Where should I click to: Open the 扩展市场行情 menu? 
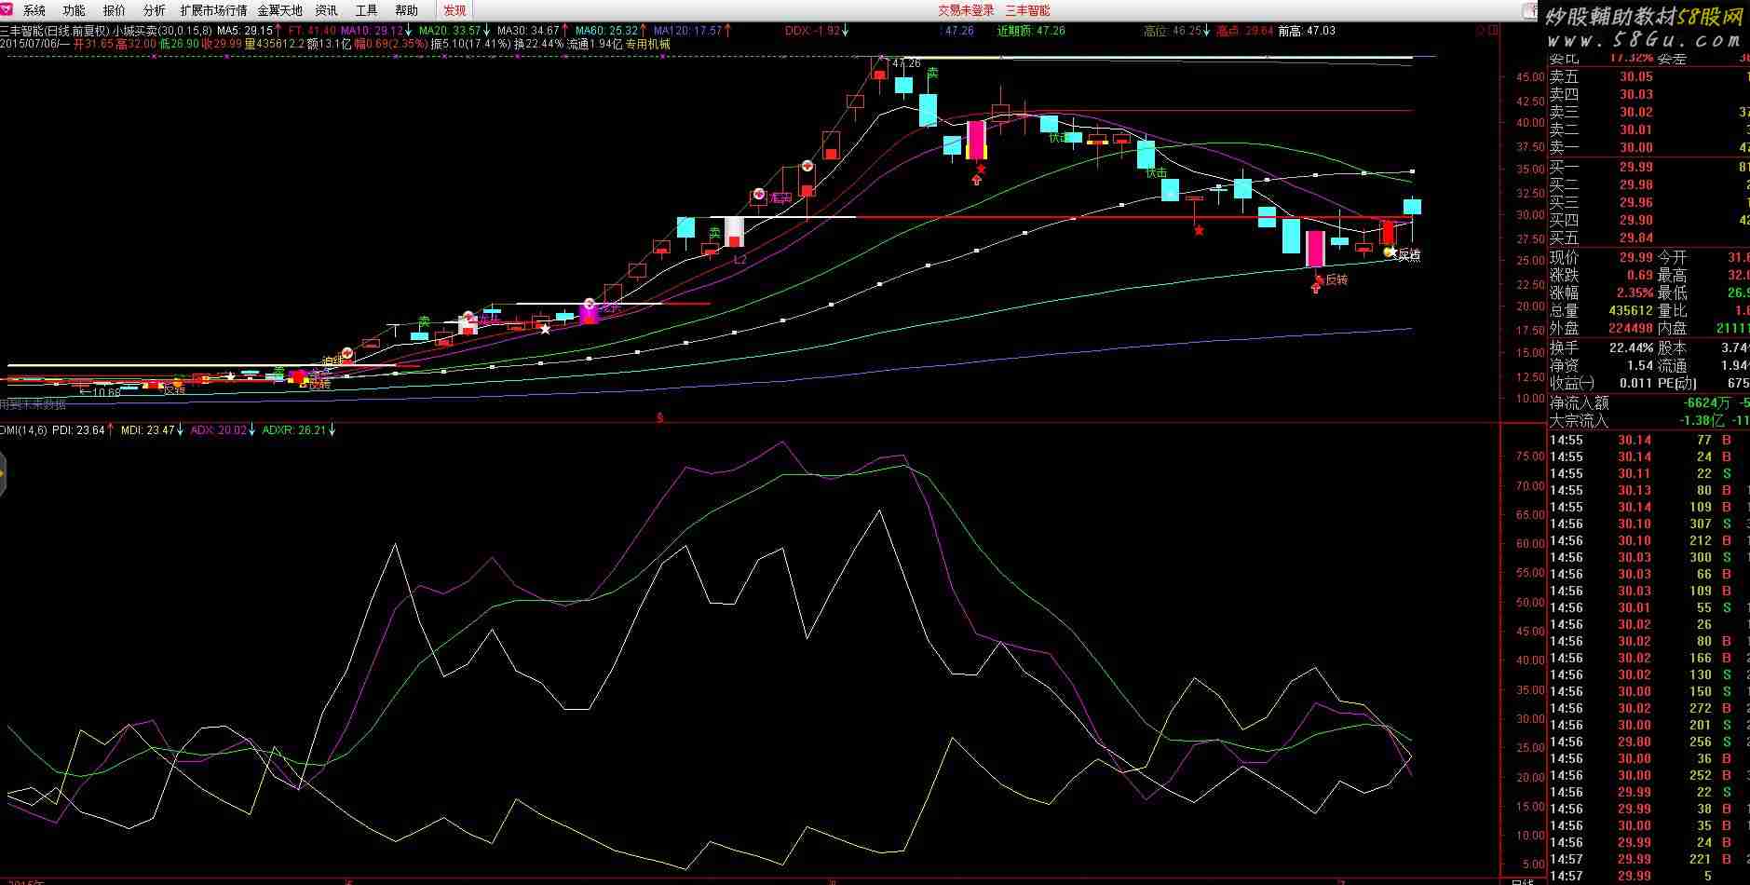[213, 10]
